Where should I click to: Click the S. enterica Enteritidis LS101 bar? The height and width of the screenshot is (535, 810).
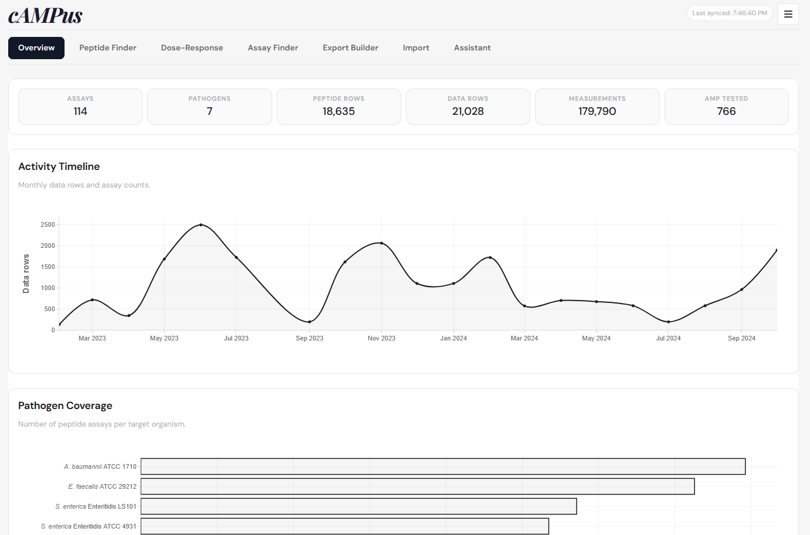coord(358,506)
